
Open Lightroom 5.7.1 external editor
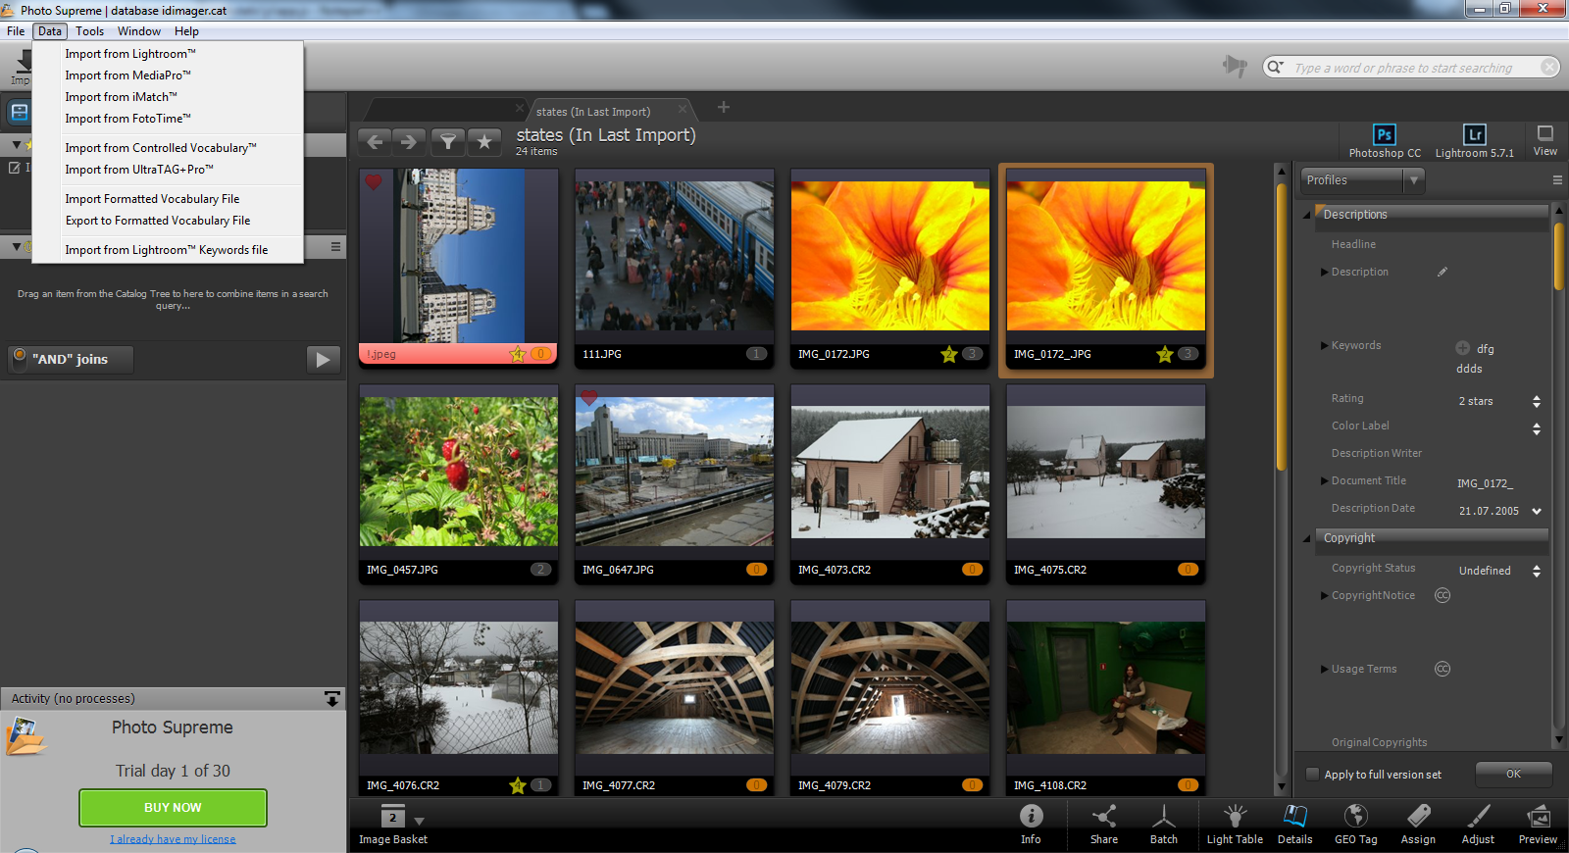[x=1474, y=139]
